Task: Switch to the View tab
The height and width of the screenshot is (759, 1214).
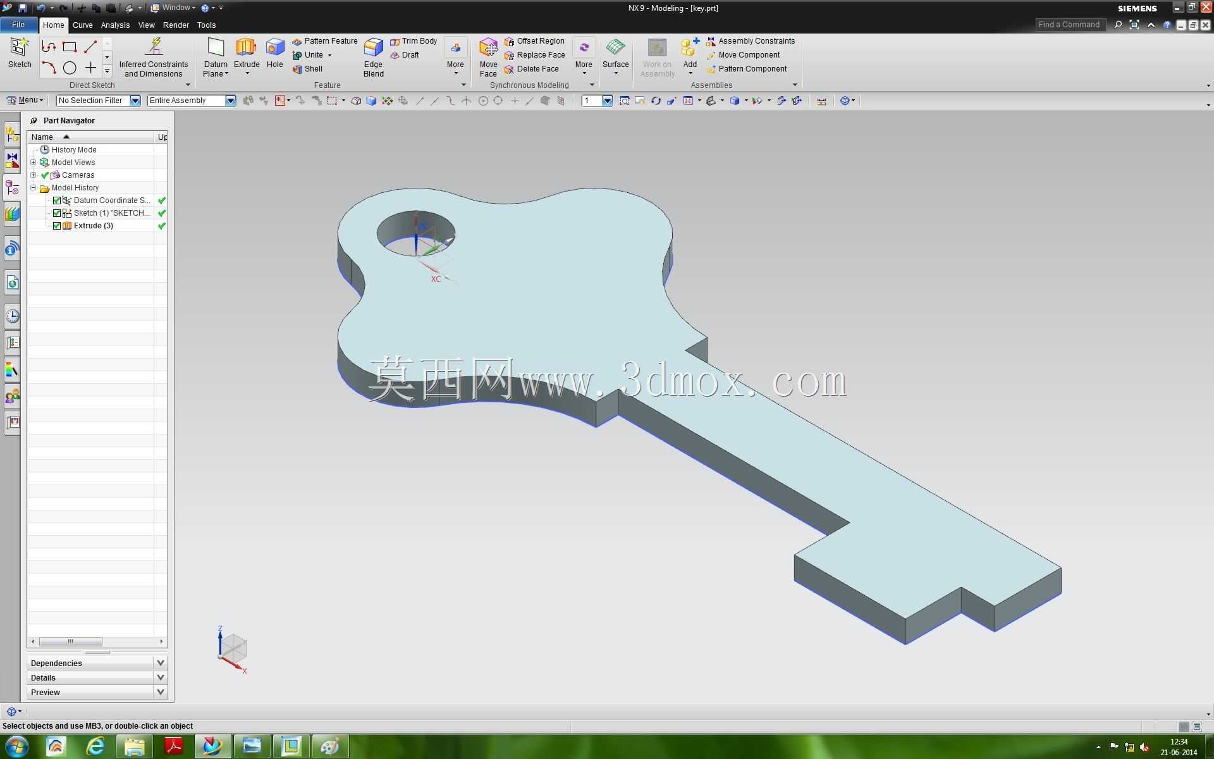Action: 146,25
